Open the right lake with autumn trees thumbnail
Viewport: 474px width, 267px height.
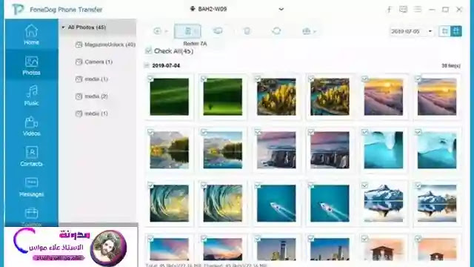pos(223,150)
